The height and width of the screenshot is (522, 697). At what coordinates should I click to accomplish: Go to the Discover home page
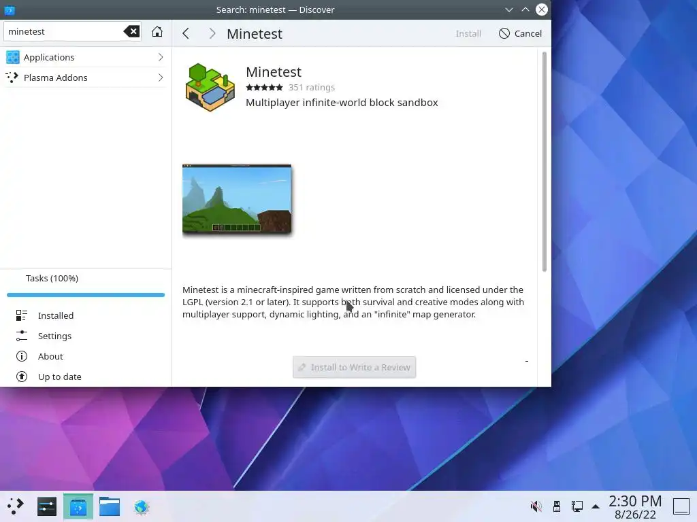coord(157,31)
